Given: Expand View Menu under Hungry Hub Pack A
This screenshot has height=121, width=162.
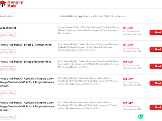Looking at the screenshot, I should [x=8, y=52].
